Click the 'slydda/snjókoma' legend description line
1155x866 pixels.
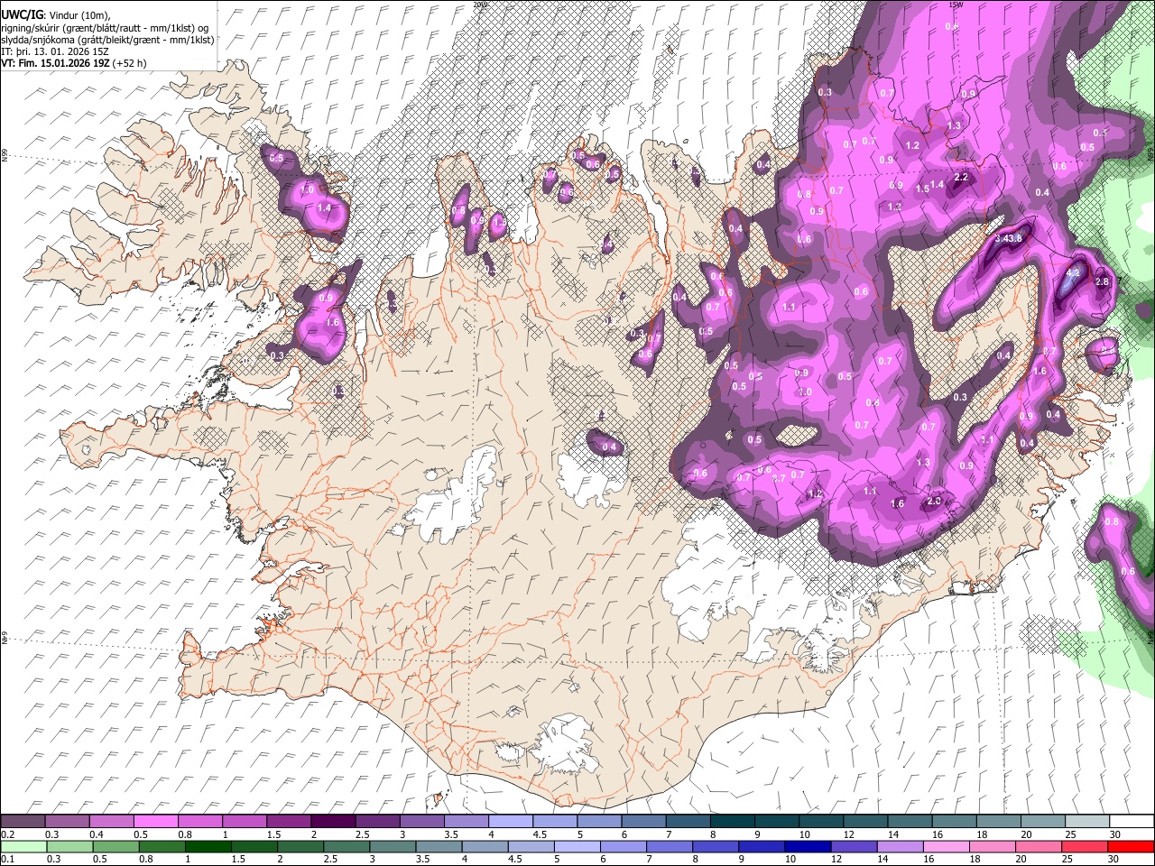click(107, 40)
